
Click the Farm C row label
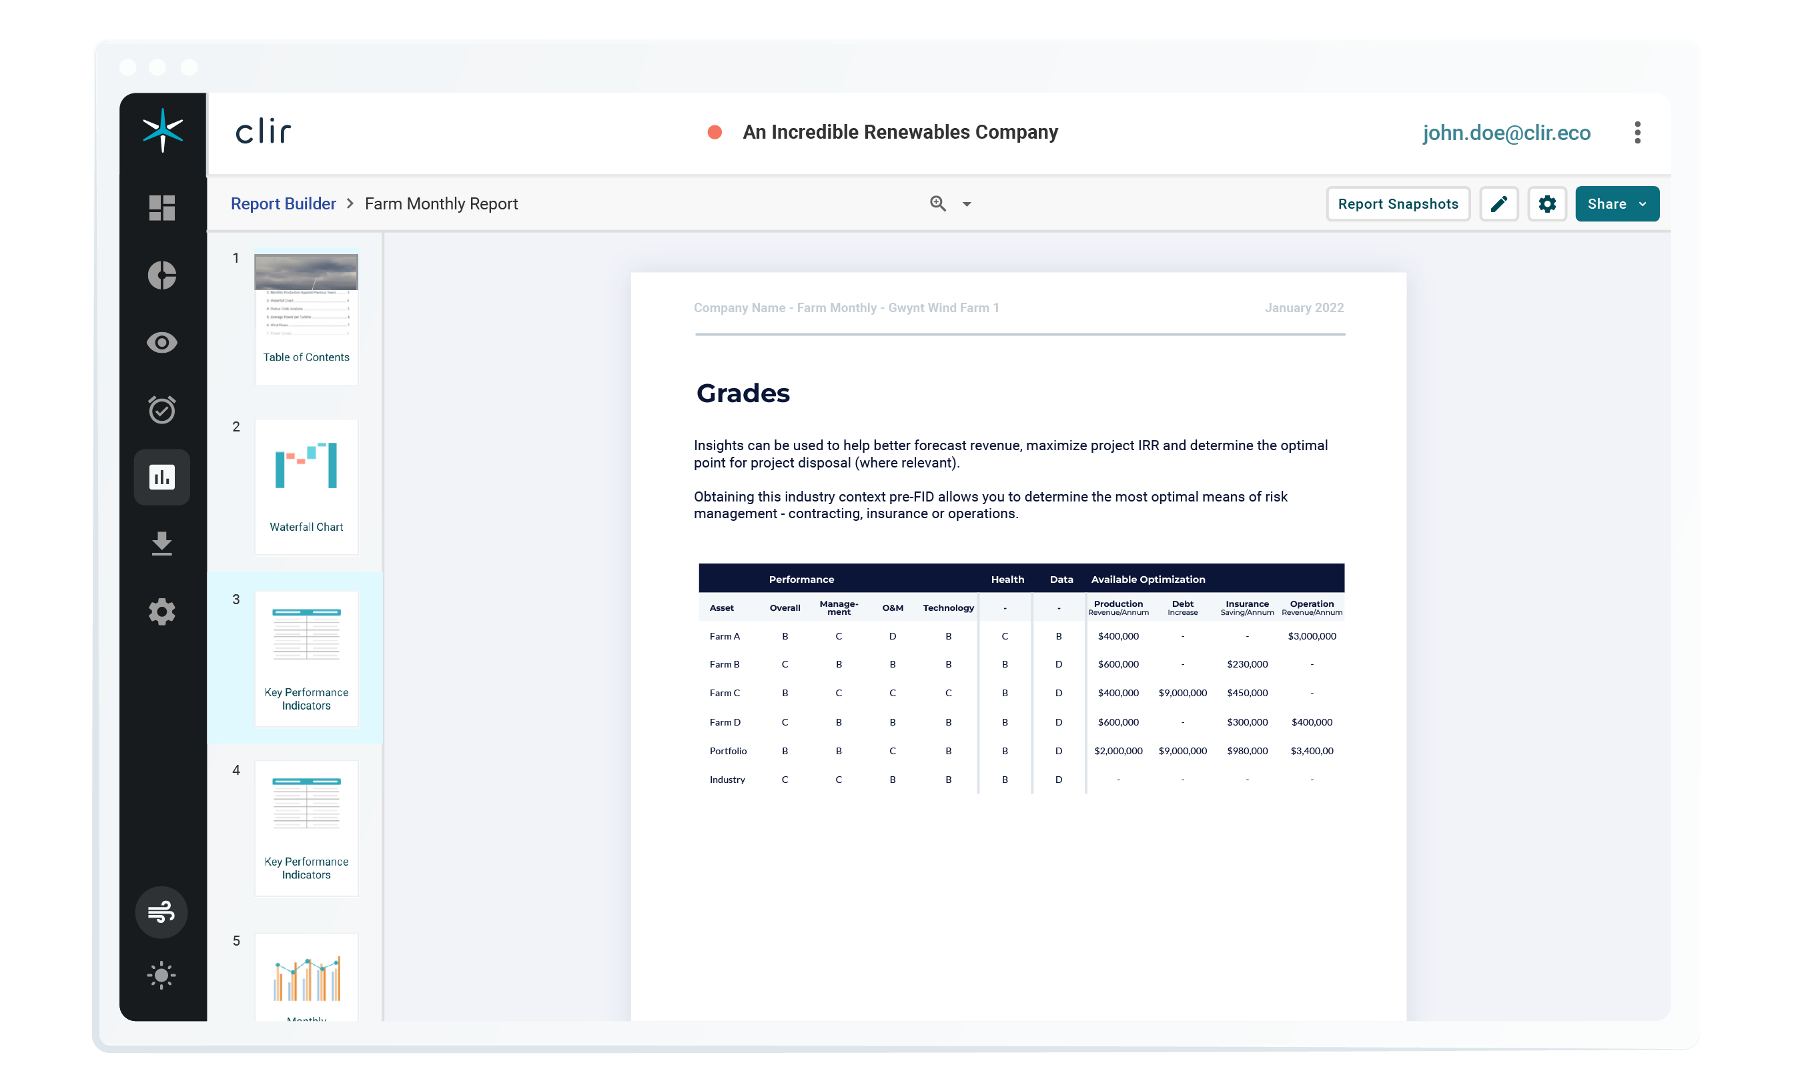[725, 693]
